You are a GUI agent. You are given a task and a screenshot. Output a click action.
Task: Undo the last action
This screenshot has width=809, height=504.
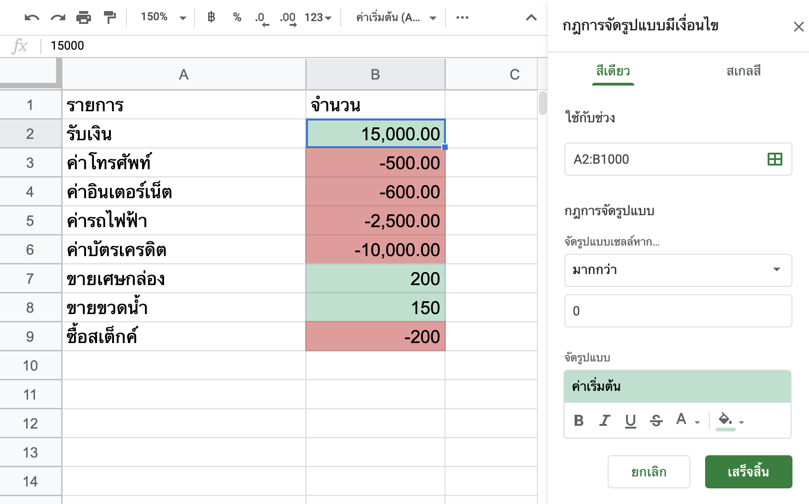tap(32, 18)
